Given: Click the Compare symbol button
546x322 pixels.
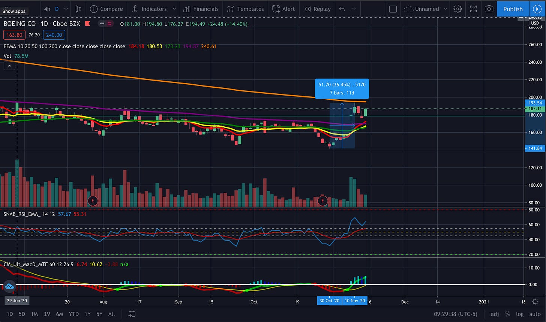Looking at the screenshot, I should point(106,9).
